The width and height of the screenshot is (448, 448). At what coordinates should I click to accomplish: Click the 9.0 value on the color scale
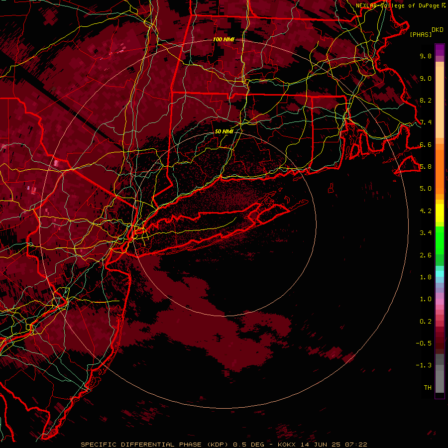click(426, 78)
